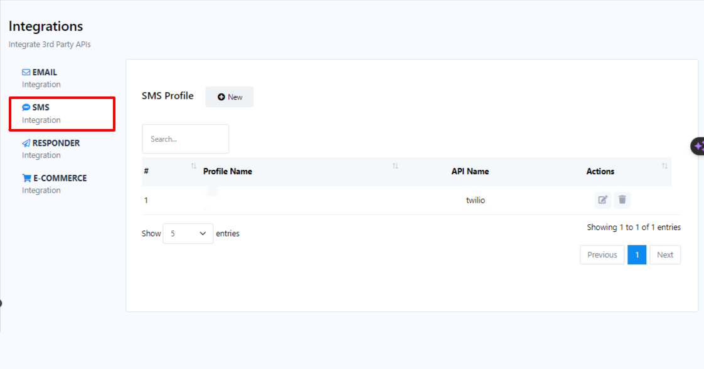The width and height of the screenshot is (704, 369).
Task: Click the sort arrows in the # column
Action: pyautogui.click(x=193, y=166)
